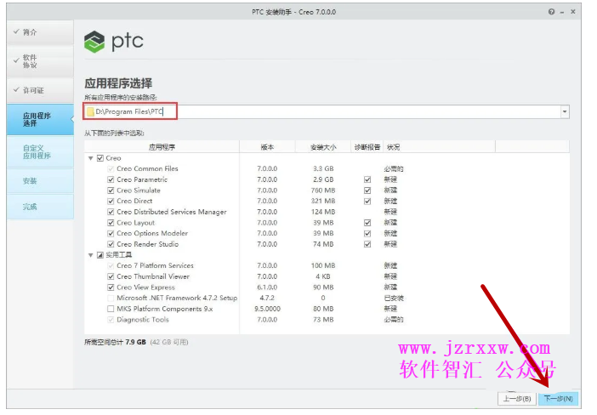The width and height of the screenshot is (597, 415).
Task: Click the 应用程序 column header
Action: click(x=162, y=147)
